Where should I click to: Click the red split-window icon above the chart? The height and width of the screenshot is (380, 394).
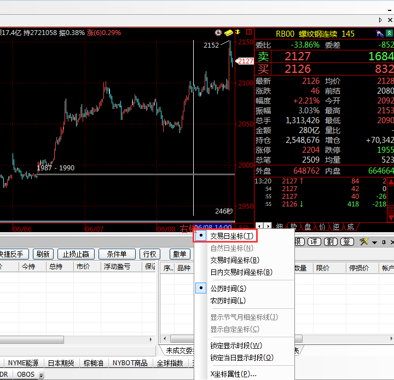pos(249,33)
